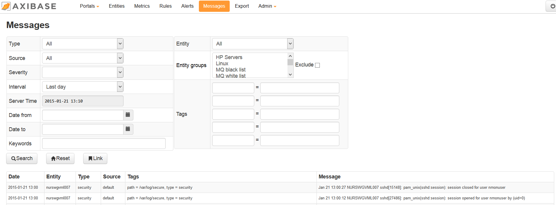Viewport: 556px width, 205px height.
Task: Click the Server Time field
Action: point(83,101)
